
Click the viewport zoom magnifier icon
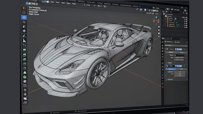point(159,27)
